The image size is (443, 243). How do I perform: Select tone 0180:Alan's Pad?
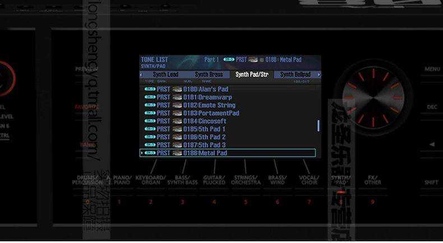[x=228, y=89]
